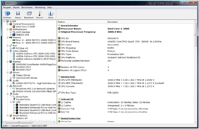The image size is (199, 129).
Task: Click the Parallel Ports icon
Action: [x=14, y=99]
